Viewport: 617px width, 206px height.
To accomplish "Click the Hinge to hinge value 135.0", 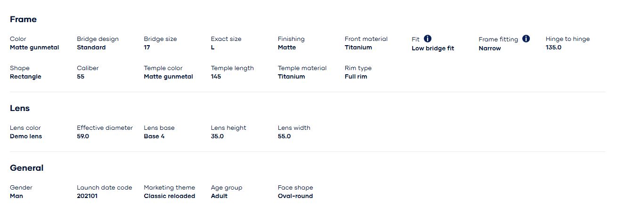I will coord(553,48).
